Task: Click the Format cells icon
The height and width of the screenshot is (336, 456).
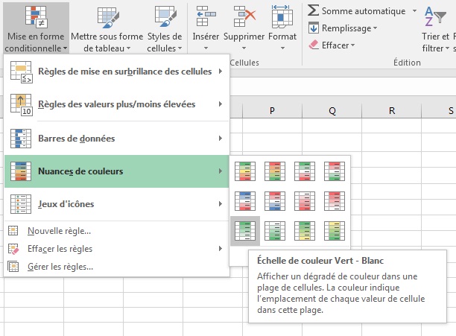Action: [x=282, y=16]
